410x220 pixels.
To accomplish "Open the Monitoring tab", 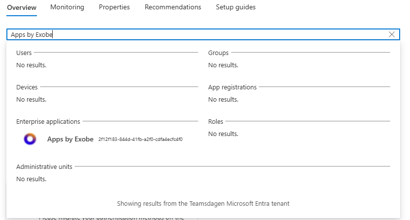I will click(67, 7).
